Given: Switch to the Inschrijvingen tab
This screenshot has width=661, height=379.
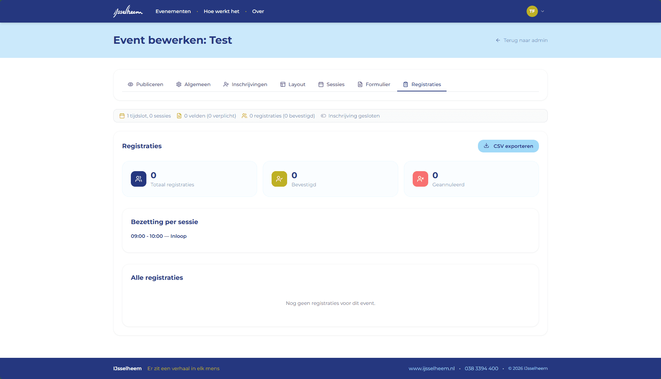Looking at the screenshot, I should (x=245, y=84).
